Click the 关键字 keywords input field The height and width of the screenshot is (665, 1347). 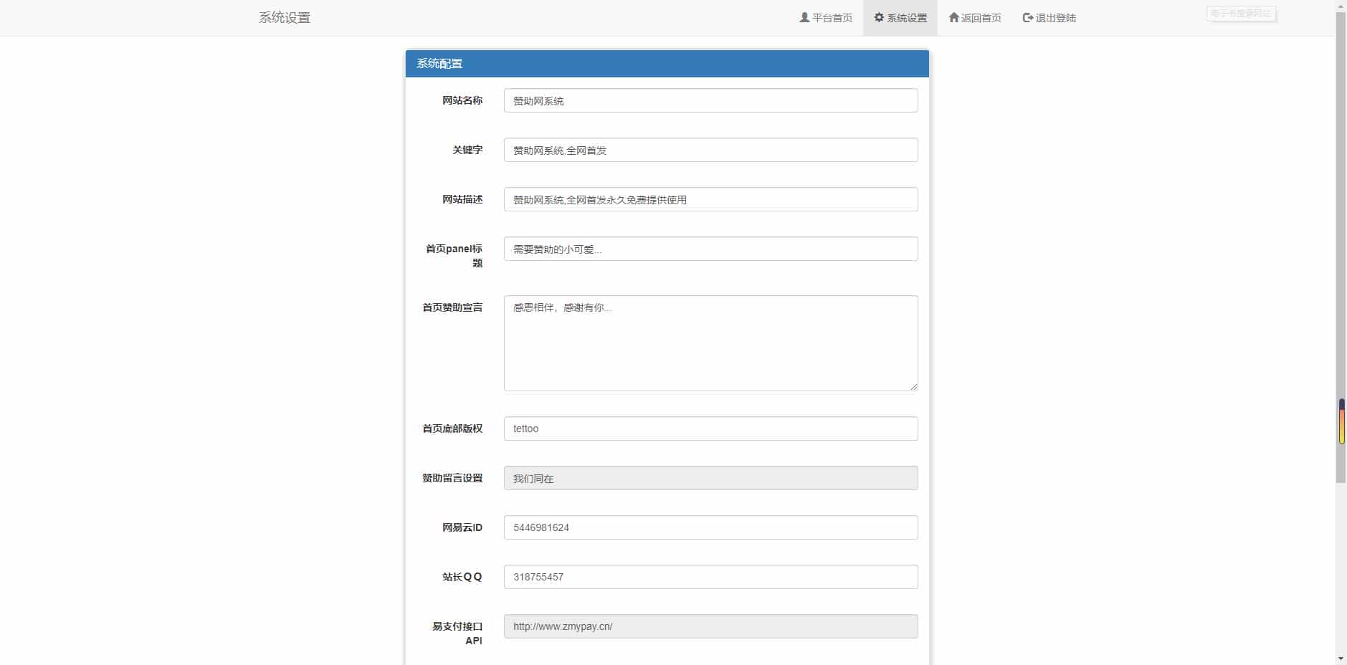click(x=710, y=150)
